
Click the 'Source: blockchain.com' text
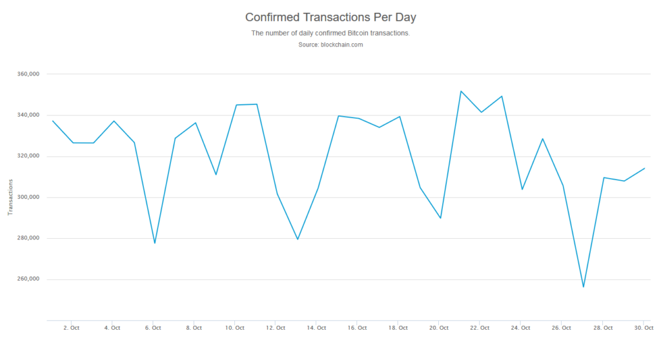(x=330, y=45)
